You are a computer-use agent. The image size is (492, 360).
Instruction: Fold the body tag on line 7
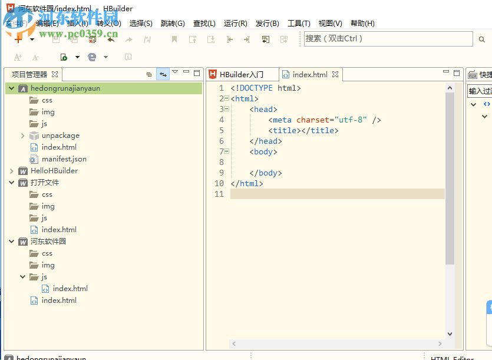(227, 151)
